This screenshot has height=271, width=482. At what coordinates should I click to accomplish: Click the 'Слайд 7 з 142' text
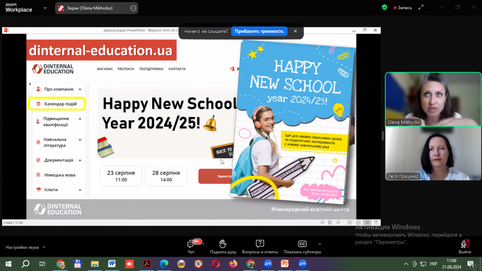click(x=13, y=222)
